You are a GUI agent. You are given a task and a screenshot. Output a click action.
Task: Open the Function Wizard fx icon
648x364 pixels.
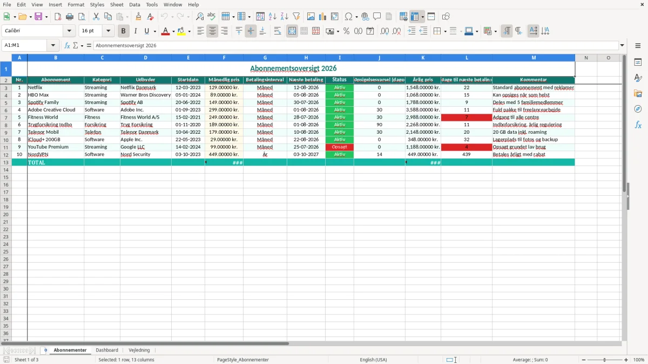point(67,45)
